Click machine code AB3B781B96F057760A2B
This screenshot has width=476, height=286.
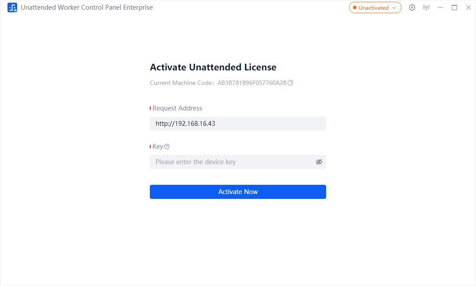tap(252, 82)
